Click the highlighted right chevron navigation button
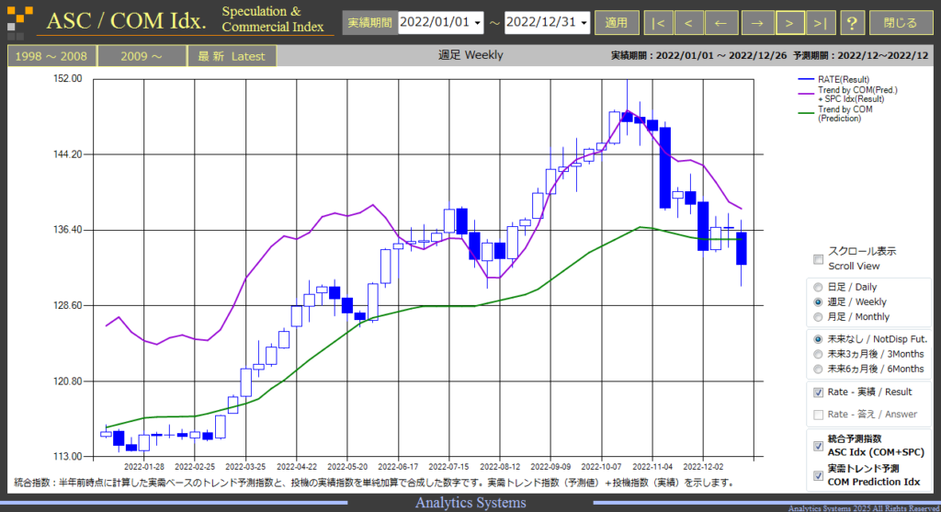 789,23
